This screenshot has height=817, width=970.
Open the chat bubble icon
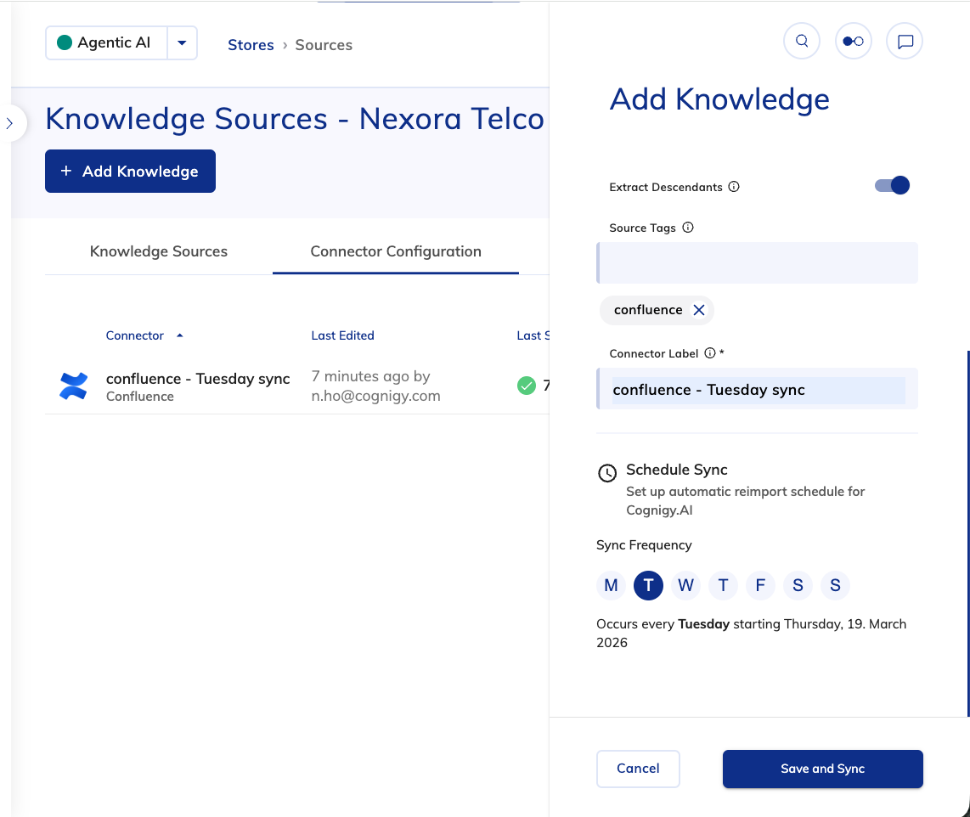905,41
